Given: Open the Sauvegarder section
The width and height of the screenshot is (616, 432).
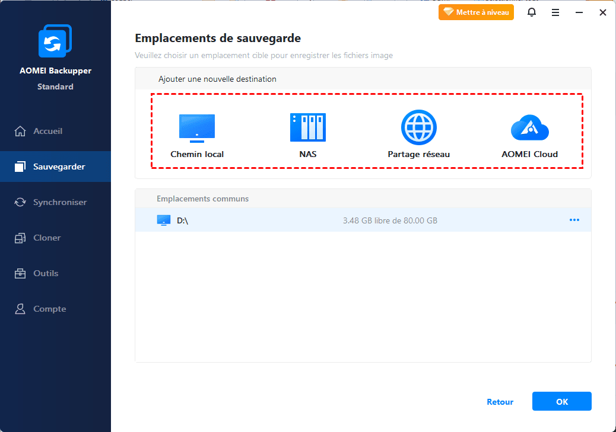Looking at the screenshot, I should 55,167.
